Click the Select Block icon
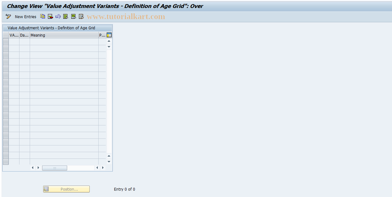Viewport: 392px width, 197px height. 73,16
